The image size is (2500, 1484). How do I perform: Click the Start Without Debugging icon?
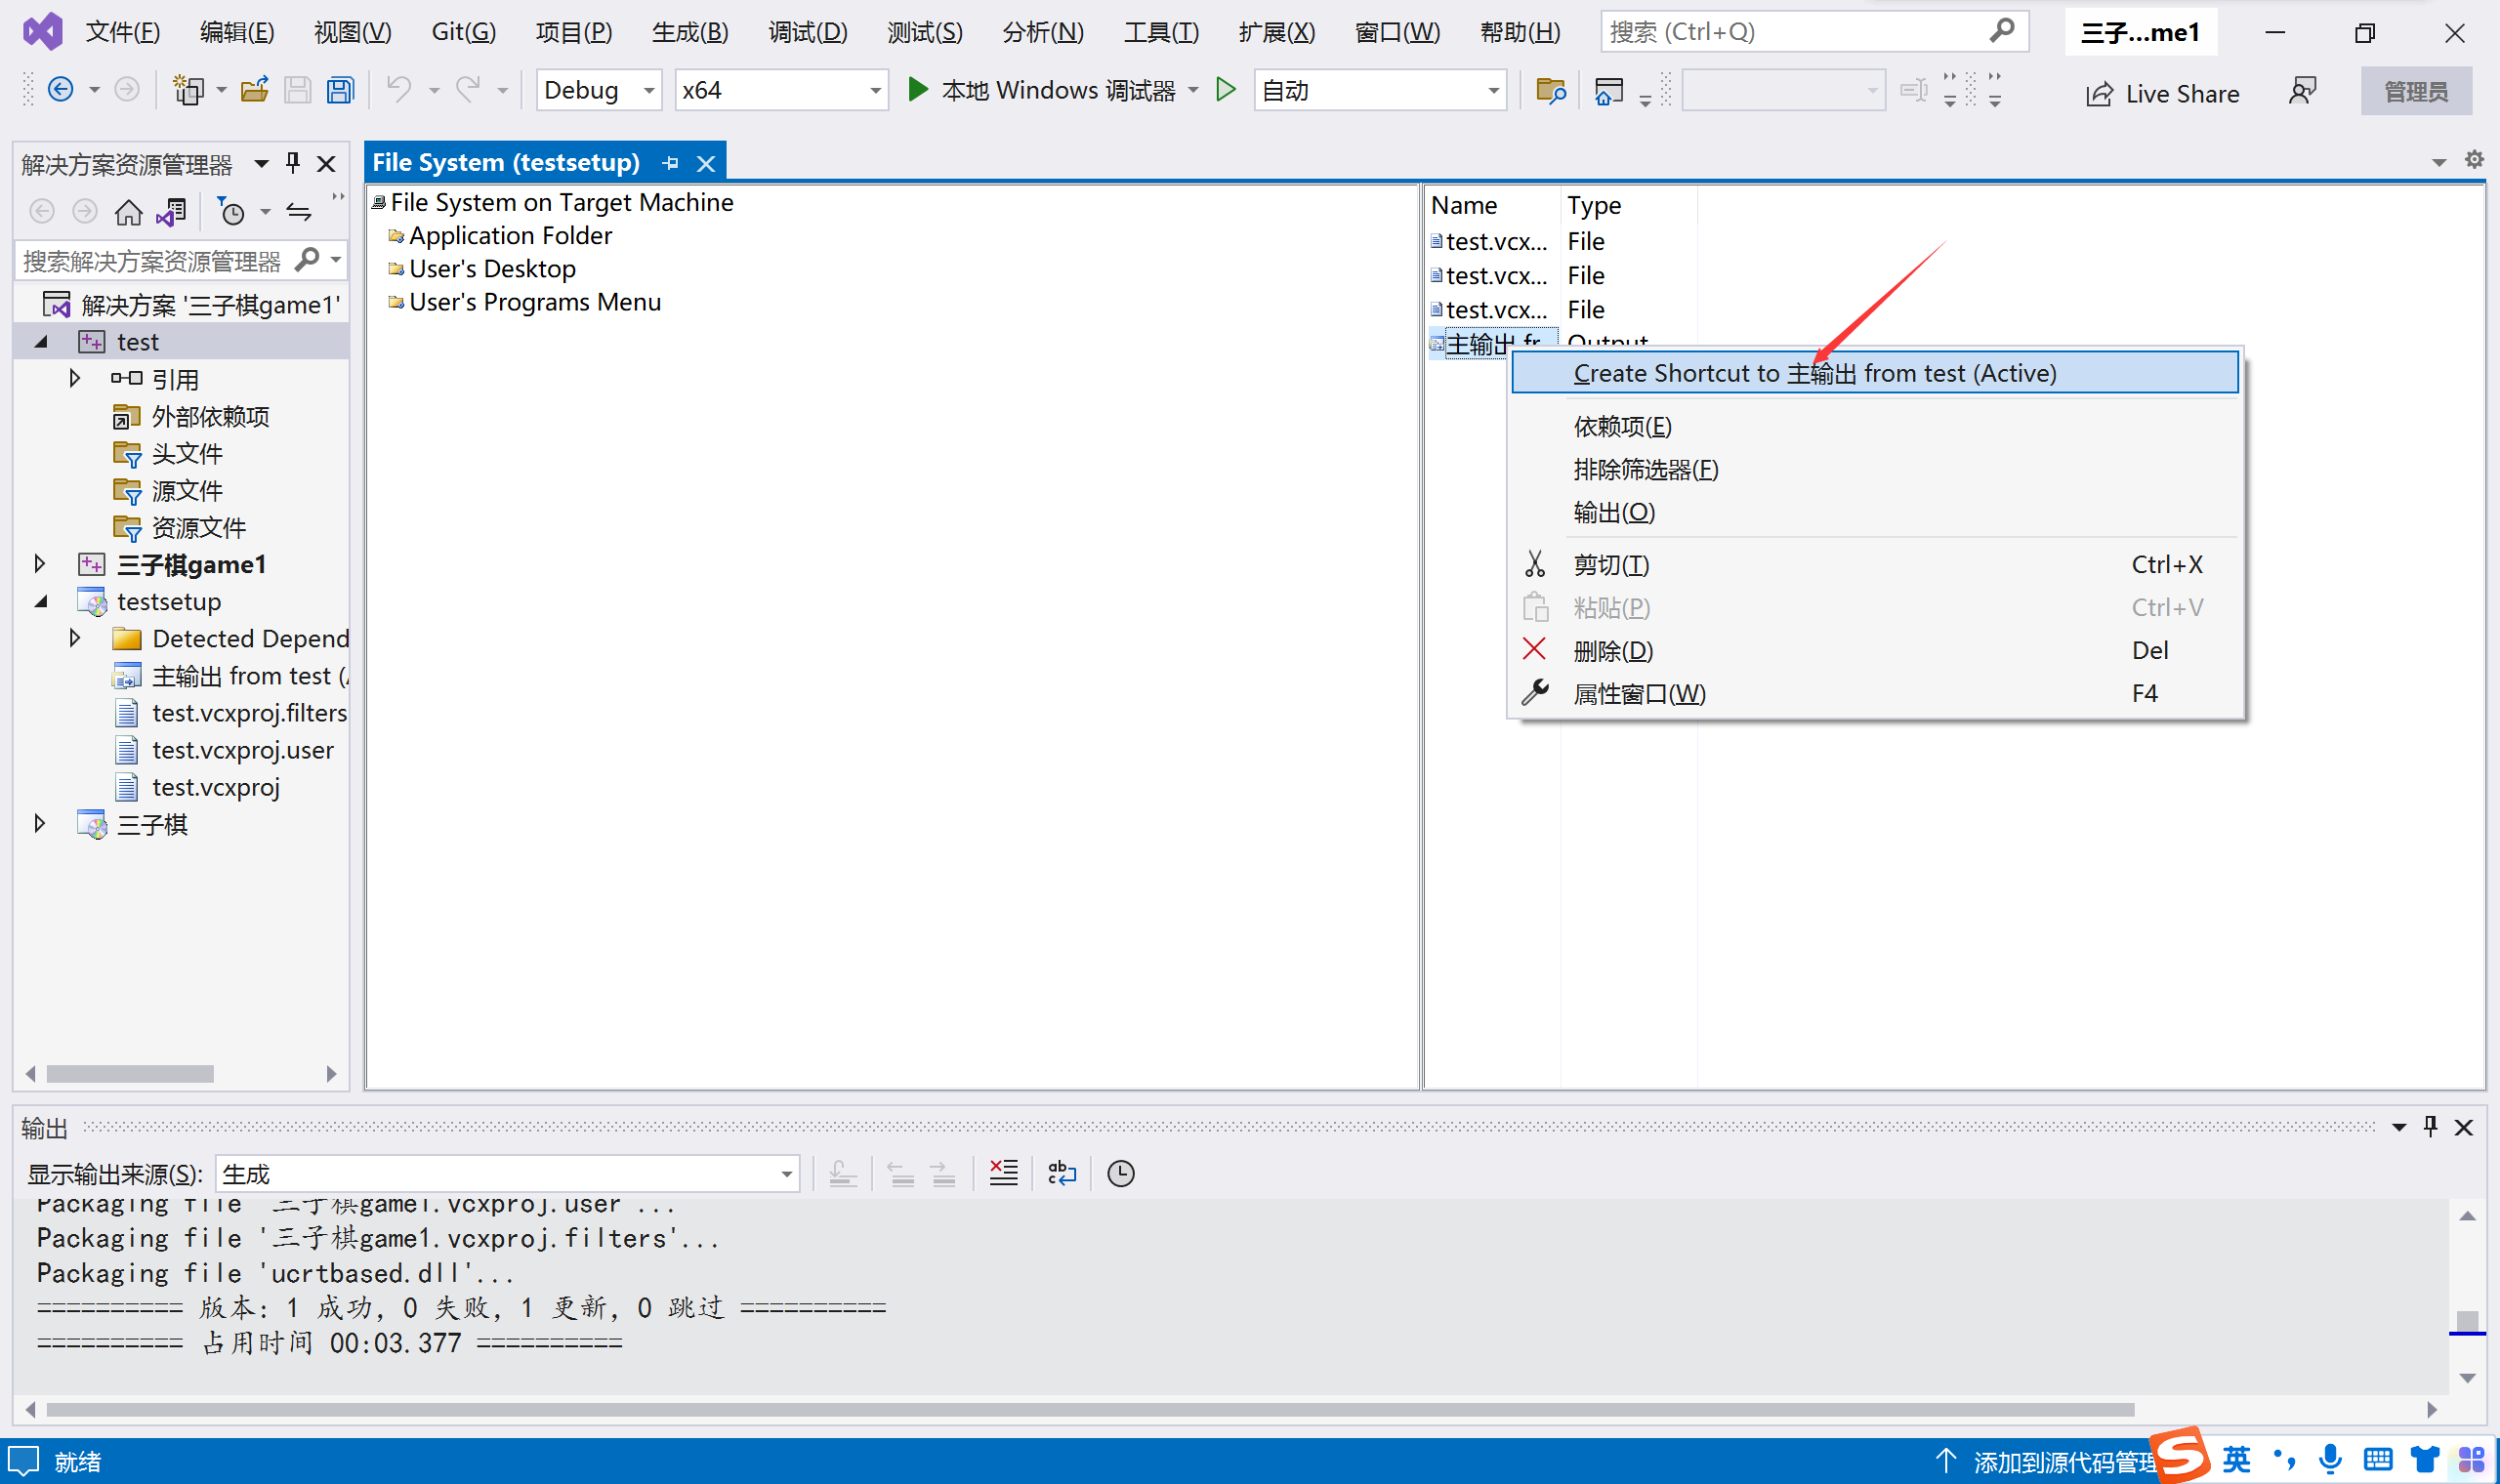1226,90
